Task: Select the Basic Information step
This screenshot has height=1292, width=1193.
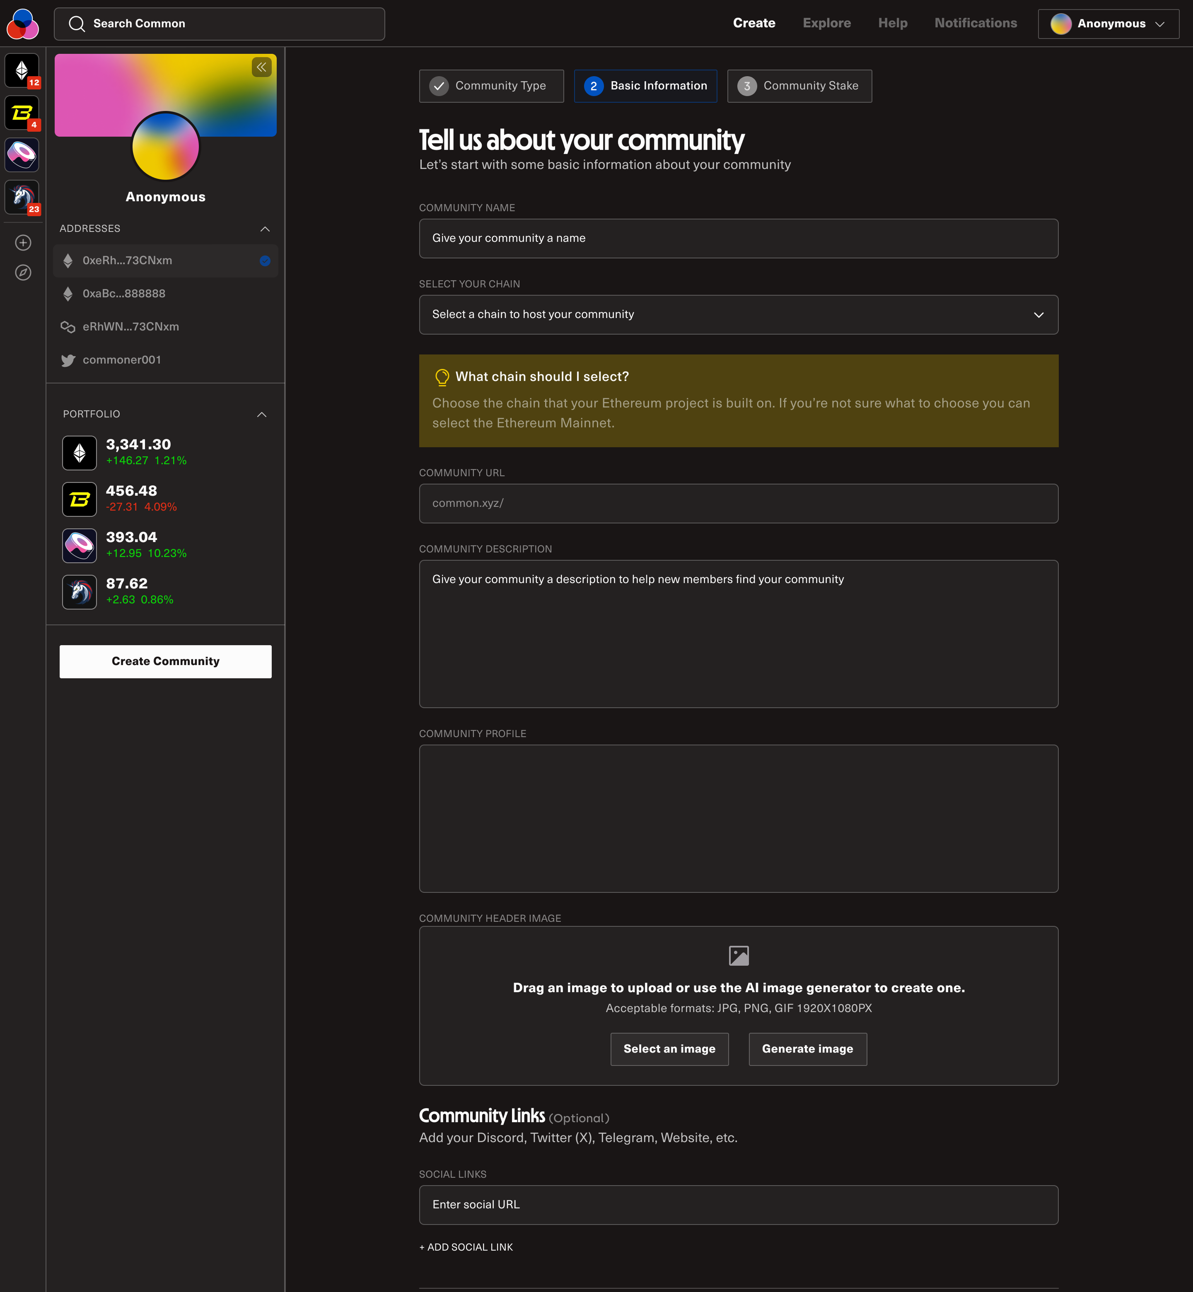Action: (645, 86)
